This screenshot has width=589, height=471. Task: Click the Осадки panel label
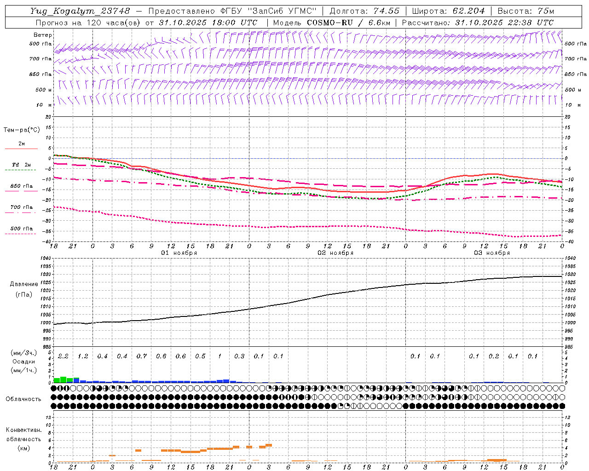(23, 362)
